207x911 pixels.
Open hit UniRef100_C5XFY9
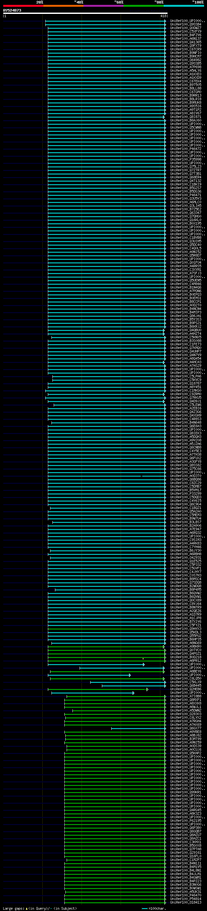coord(186,31)
